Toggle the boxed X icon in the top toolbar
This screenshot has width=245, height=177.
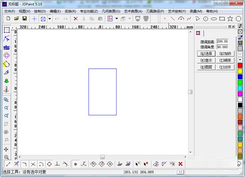pos(43,19)
